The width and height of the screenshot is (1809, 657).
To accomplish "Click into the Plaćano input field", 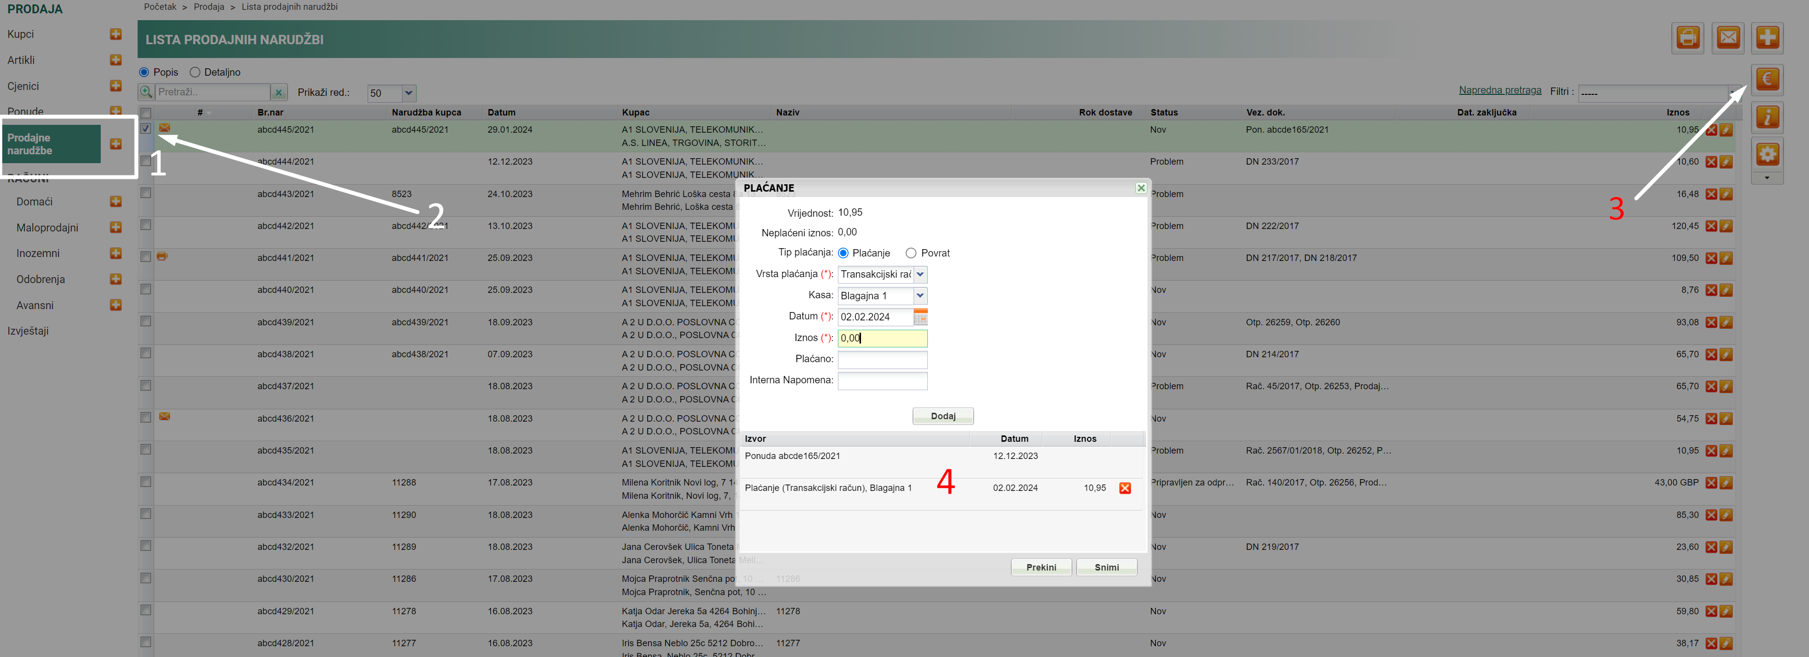I will [882, 359].
